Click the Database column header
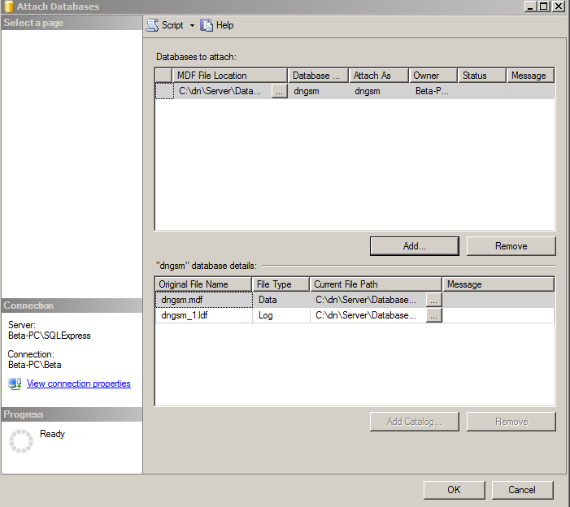Viewport: 570px width, 507px height. [318, 76]
